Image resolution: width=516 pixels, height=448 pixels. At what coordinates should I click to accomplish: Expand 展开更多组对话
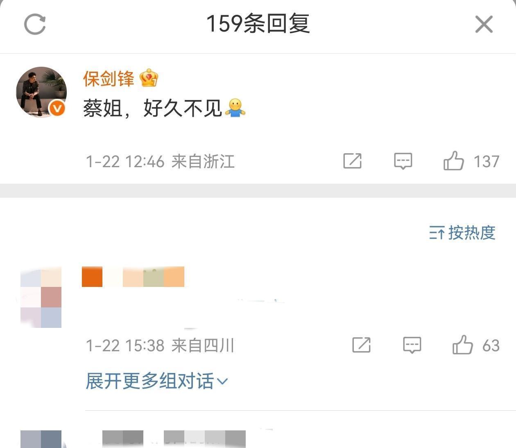pyautogui.click(x=156, y=381)
